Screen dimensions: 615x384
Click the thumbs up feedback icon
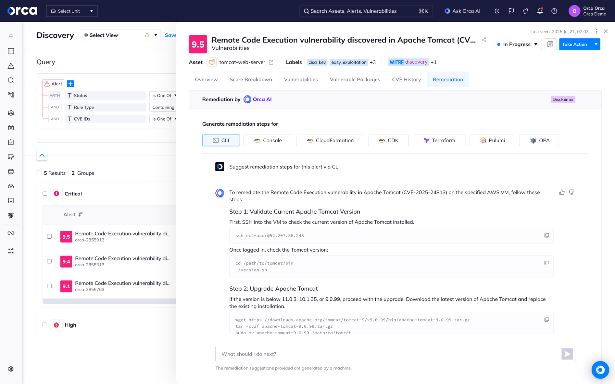coord(562,192)
